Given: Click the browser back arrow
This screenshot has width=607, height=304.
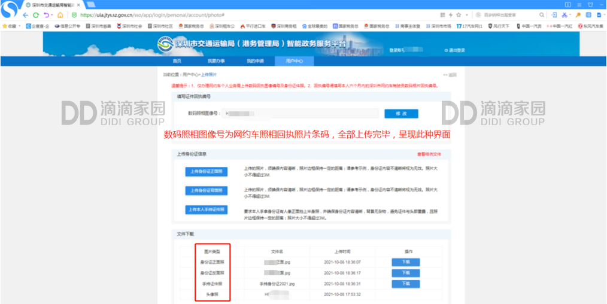Looking at the screenshot, I should click(26, 15).
